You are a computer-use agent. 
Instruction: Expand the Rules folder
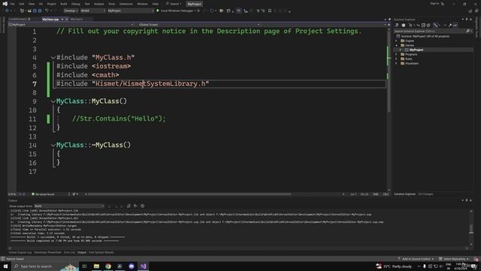(396, 59)
